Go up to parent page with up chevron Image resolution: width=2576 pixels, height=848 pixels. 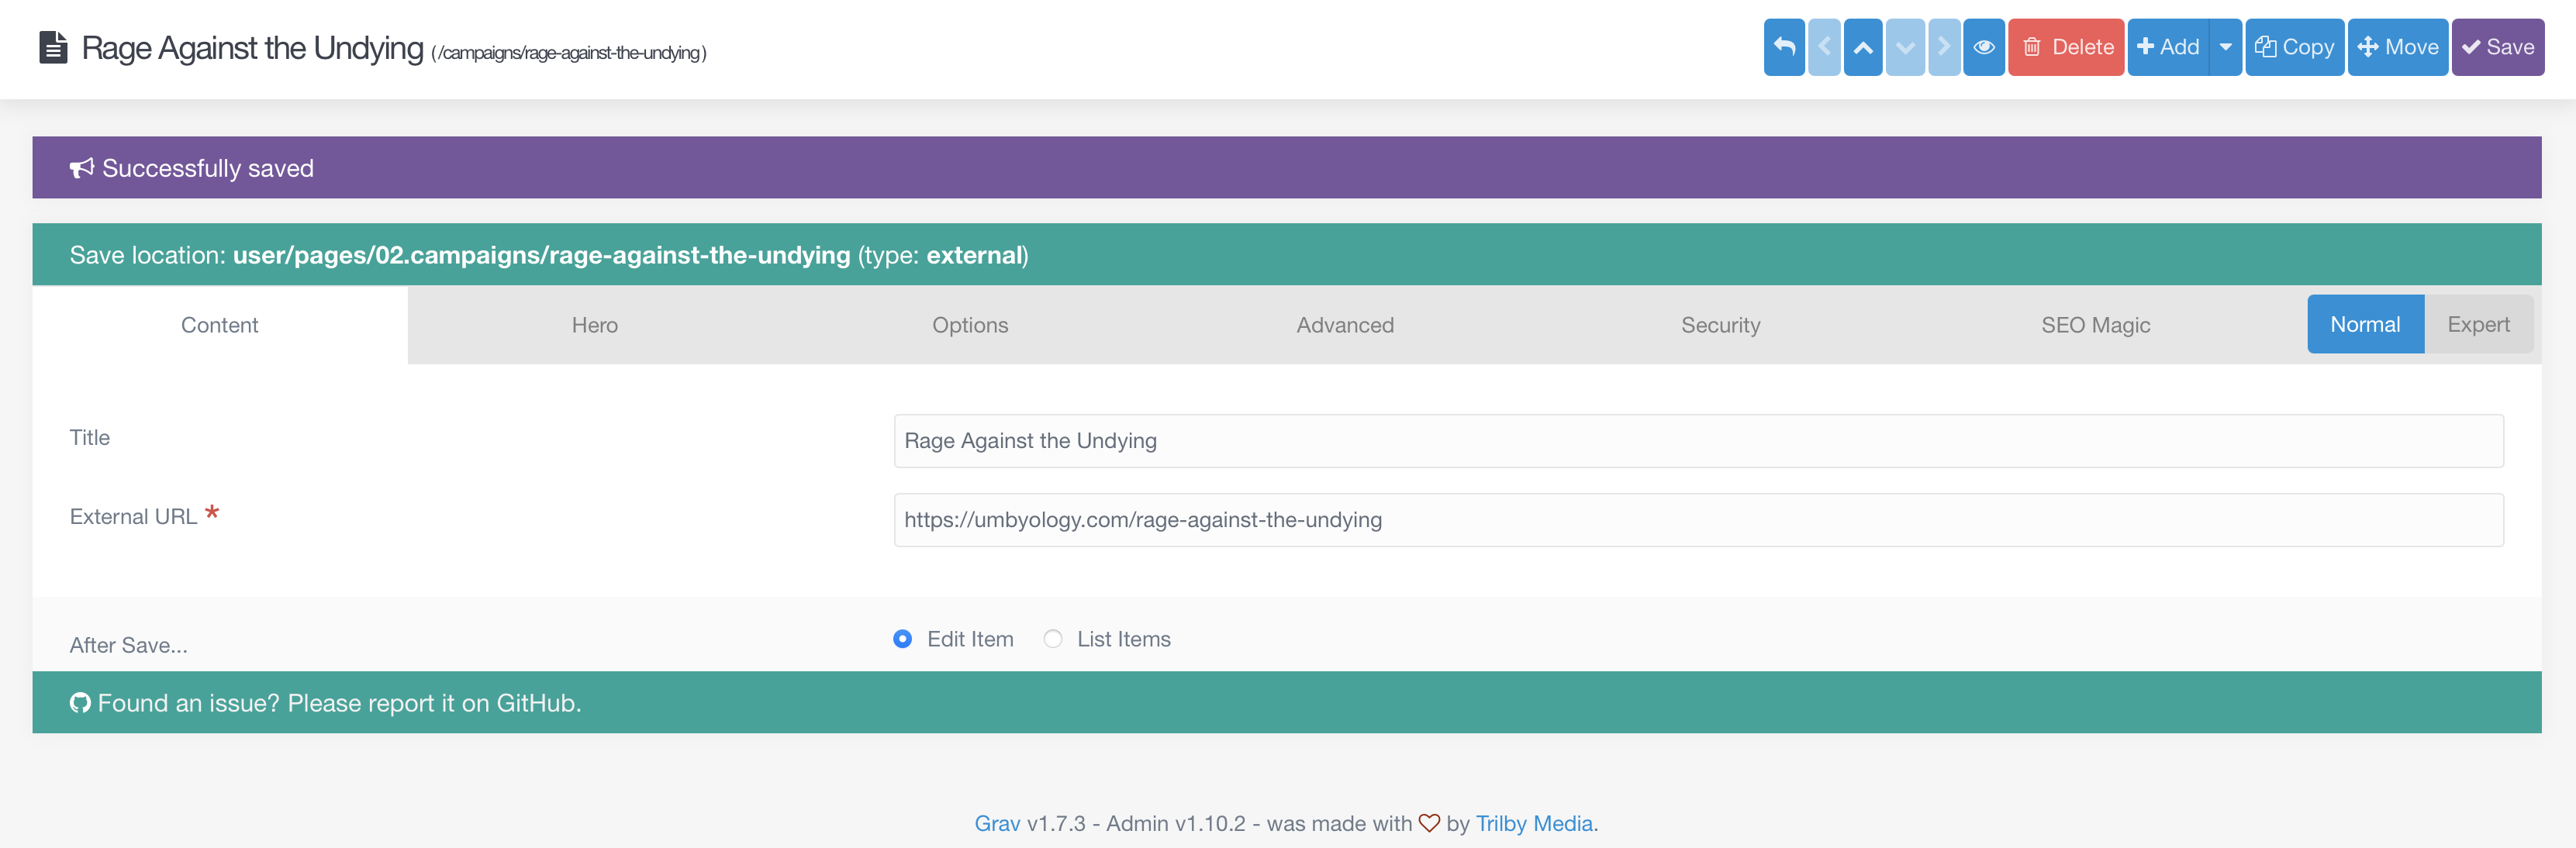point(1863,47)
